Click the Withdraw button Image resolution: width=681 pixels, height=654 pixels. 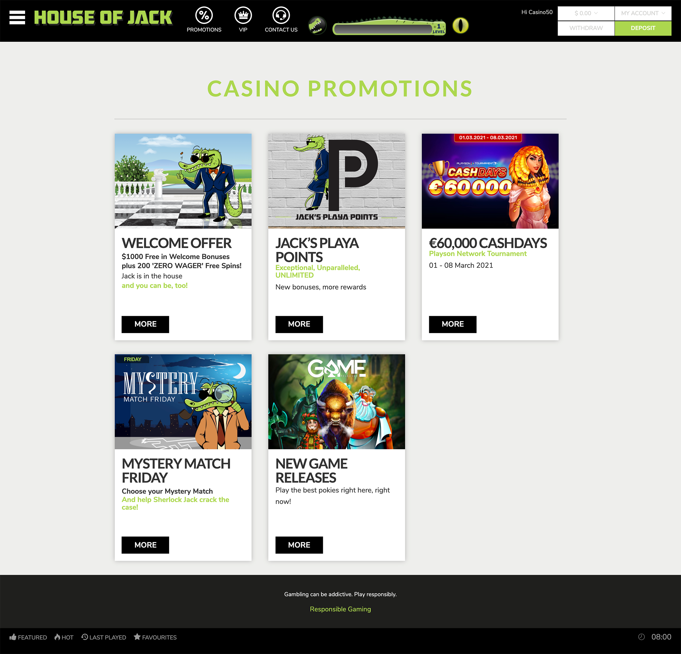pos(586,28)
